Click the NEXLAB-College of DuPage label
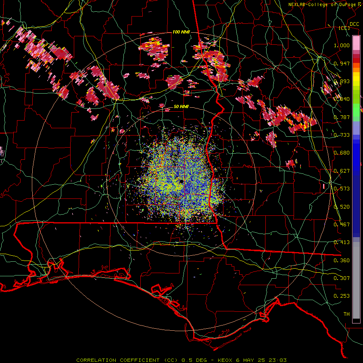Viewport: 363px width, 363px height. click(325, 4)
